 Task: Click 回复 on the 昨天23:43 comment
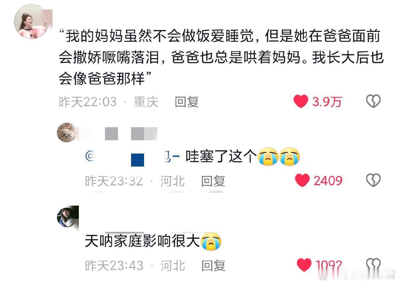tap(213, 266)
